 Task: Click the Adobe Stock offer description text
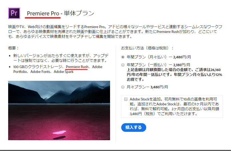(x=174, y=106)
